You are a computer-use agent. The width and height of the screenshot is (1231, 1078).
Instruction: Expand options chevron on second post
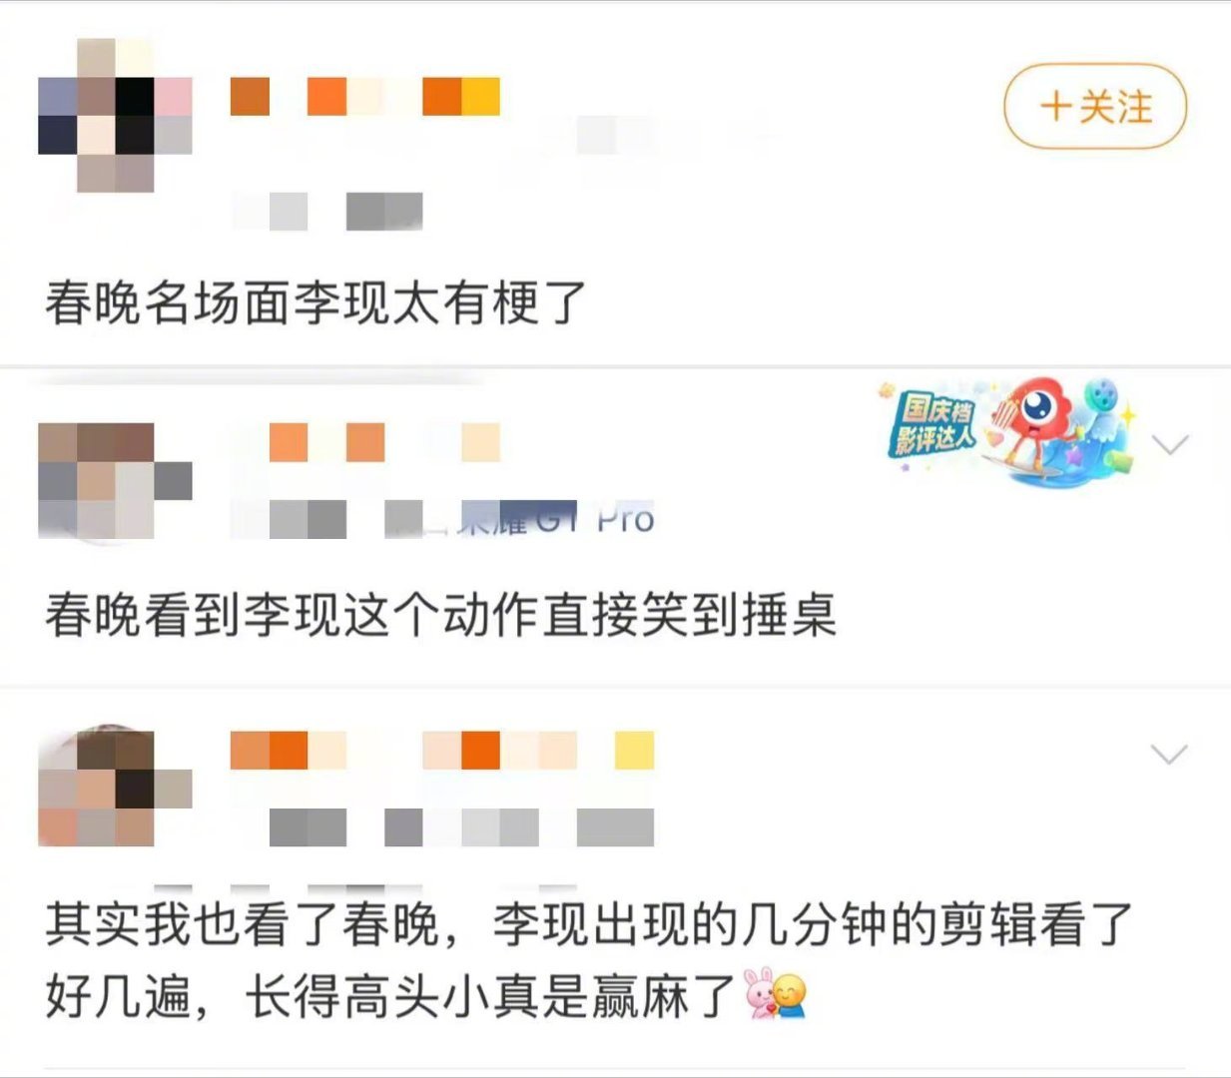point(1170,444)
